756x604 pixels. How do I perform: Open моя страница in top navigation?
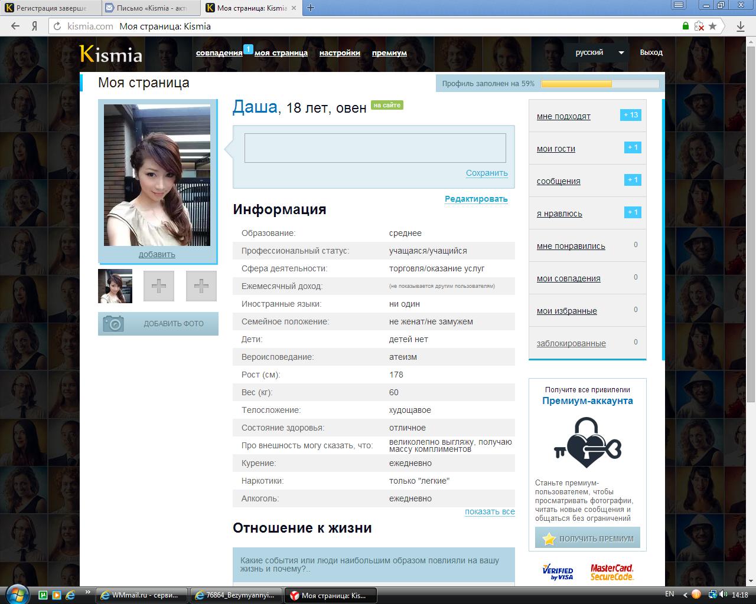[281, 52]
